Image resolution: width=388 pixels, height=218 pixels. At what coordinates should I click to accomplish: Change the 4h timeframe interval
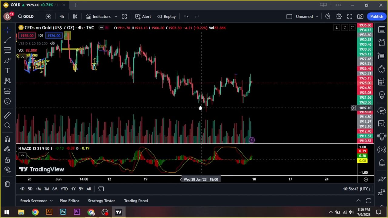[62, 17]
